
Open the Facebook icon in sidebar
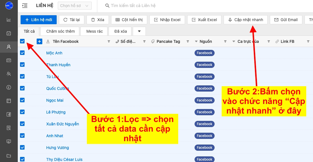pos(9,114)
